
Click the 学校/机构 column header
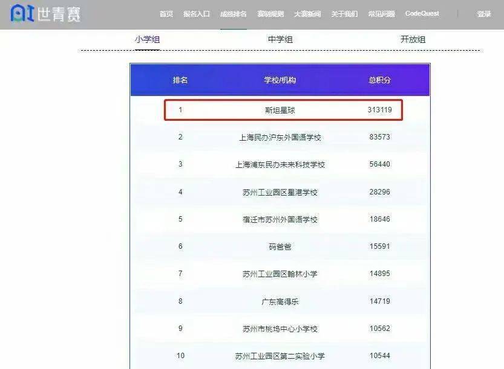(x=280, y=80)
